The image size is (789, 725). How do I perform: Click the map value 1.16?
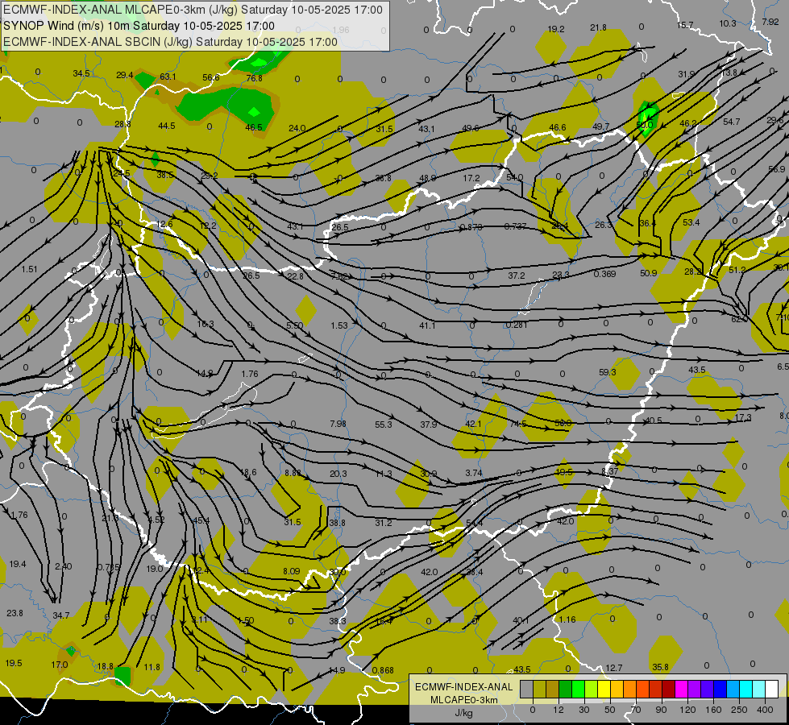567,619
